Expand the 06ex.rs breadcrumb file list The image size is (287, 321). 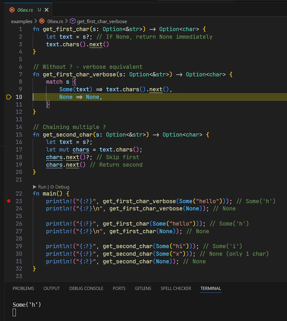pyautogui.click(x=55, y=21)
